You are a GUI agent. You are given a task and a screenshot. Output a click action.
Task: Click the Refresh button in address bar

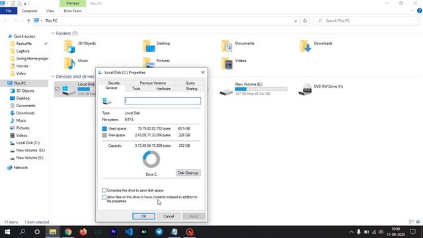[x=305, y=20]
